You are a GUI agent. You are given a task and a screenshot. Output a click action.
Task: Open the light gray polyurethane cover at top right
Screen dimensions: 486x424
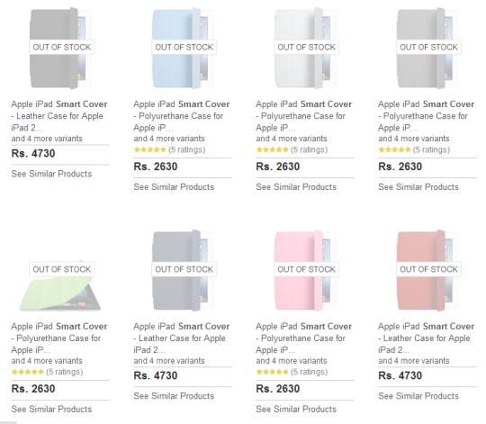[428, 48]
